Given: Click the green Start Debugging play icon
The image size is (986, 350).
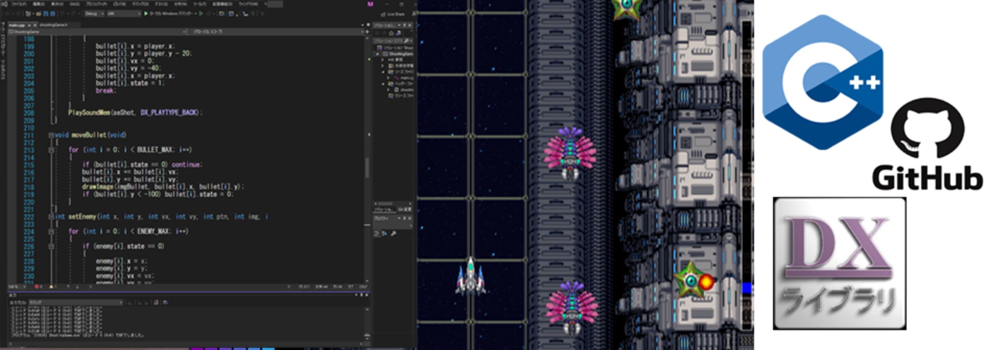Looking at the screenshot, I should tap(146, 14).
